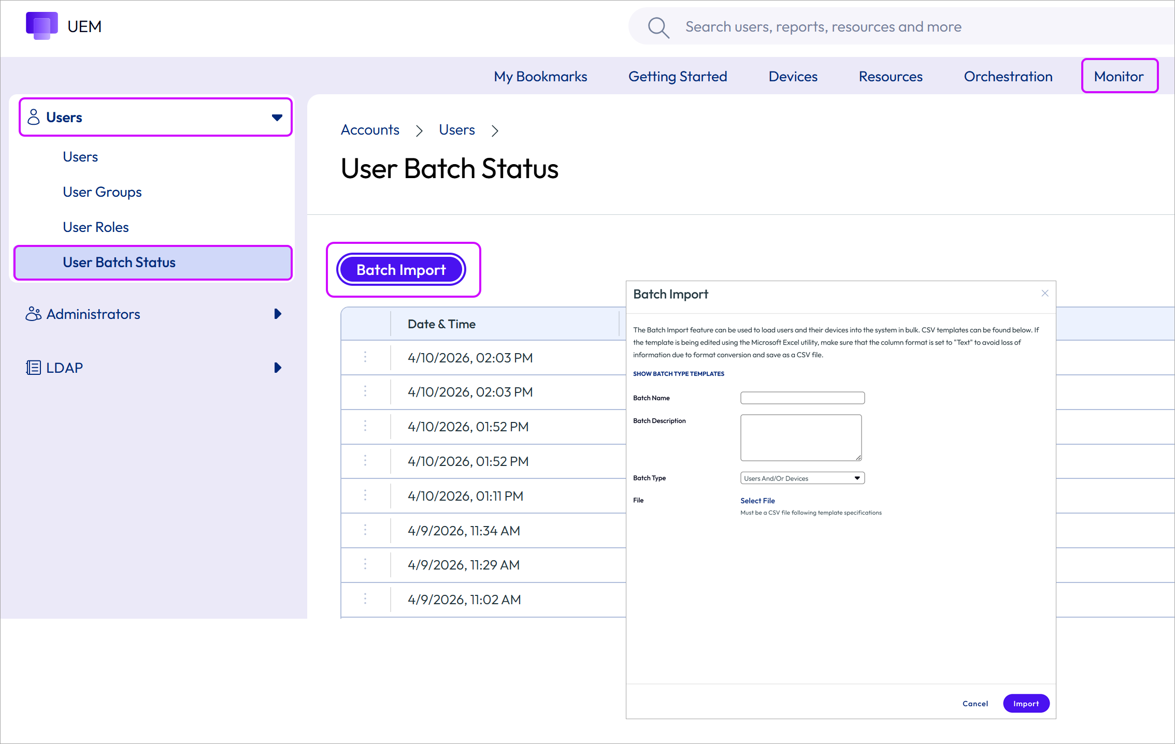Open row menu for 4/9/2026, 11:29 AM
Viewport: 1175px width, 744px height.
pos(365,564)
